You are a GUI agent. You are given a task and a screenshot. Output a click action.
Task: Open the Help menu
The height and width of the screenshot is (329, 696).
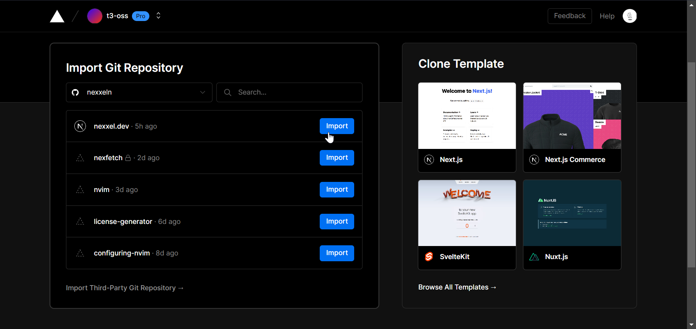click(x=607, y=16)
